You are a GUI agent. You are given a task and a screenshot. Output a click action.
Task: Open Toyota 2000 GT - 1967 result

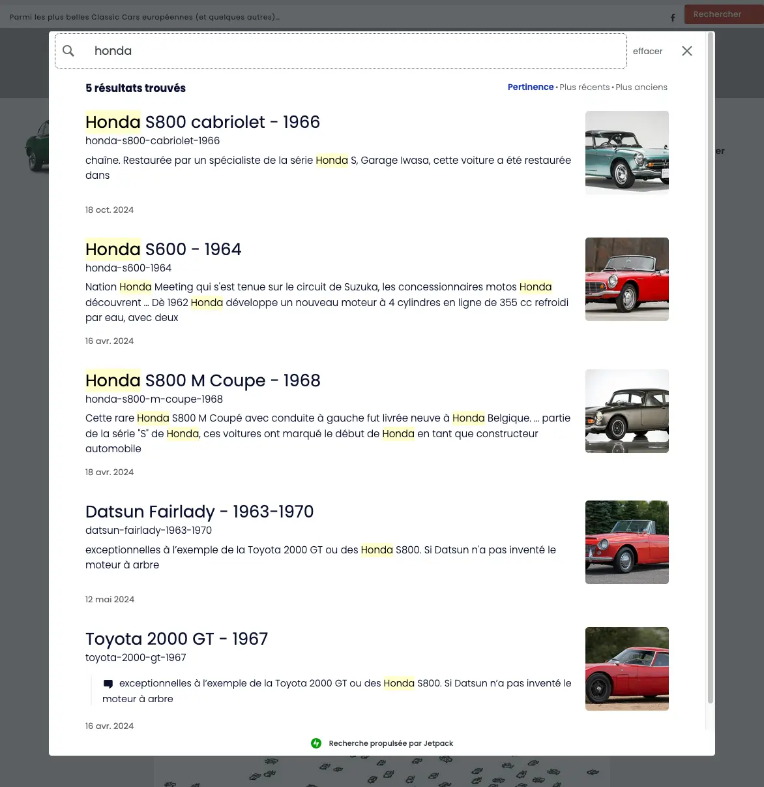pos(177,639)
